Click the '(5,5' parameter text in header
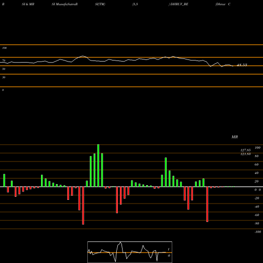This screenshot has width=263, height=263. tap(135, 4)
